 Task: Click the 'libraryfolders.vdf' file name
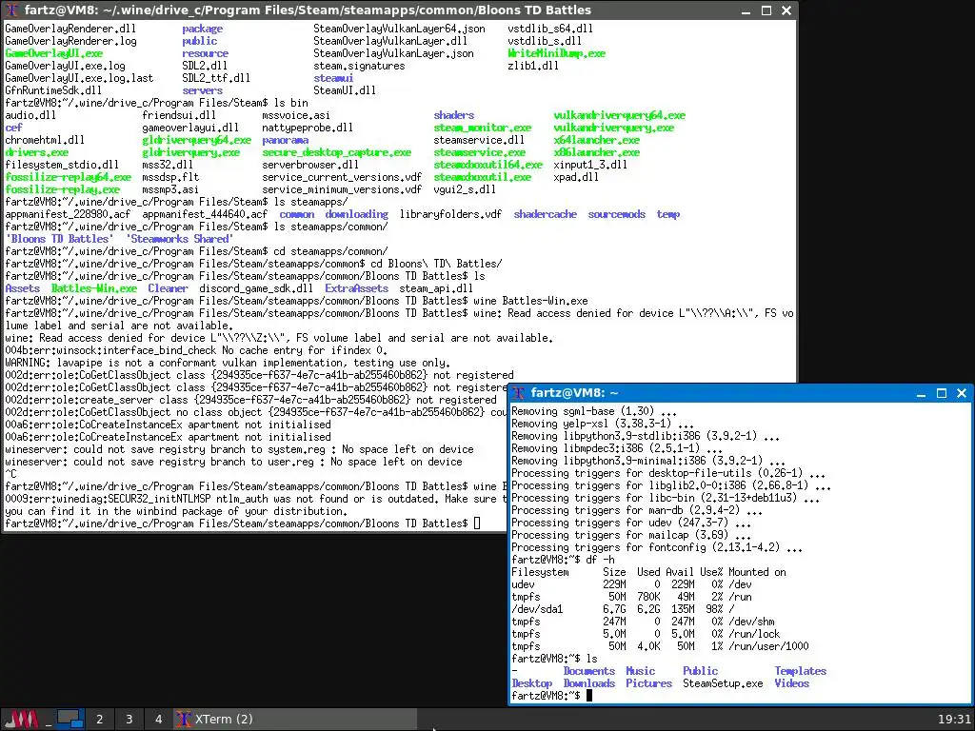click(x=450, y=214)
